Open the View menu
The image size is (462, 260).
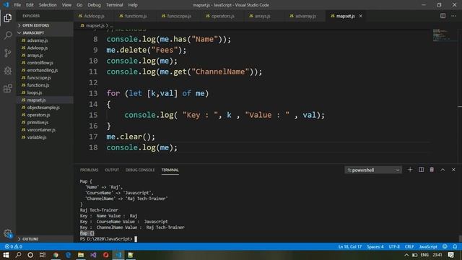[x=66, y=5]
